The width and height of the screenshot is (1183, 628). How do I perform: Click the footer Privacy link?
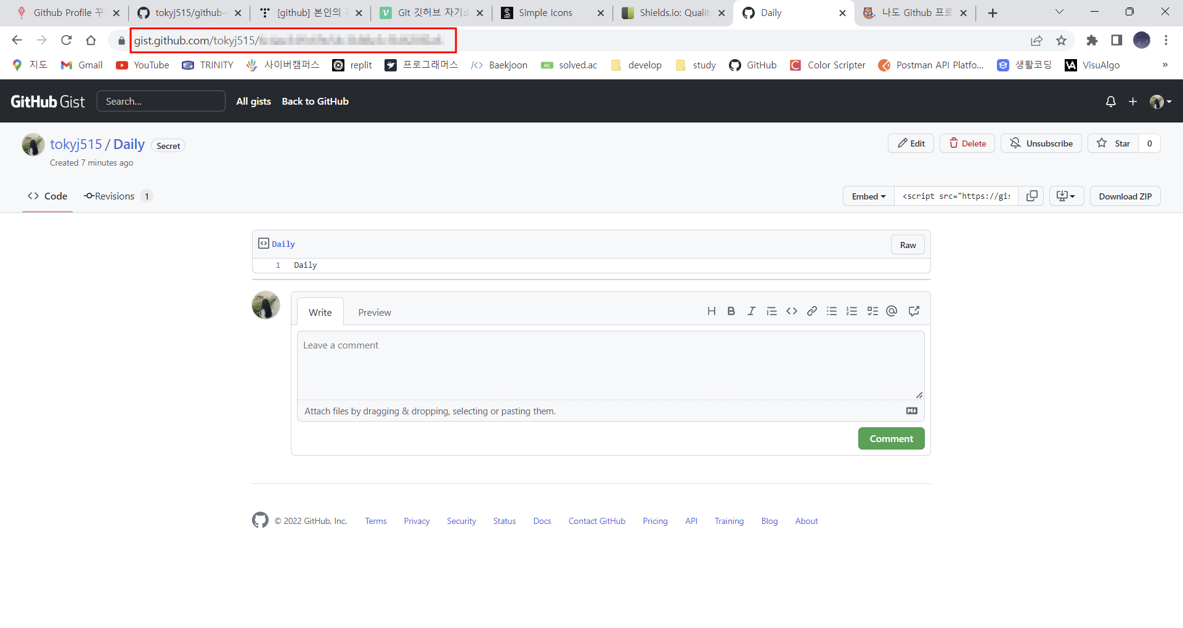(417, 521)
